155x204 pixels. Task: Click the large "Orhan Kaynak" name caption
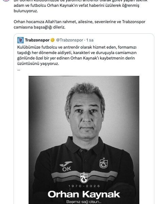coord(84,194)
